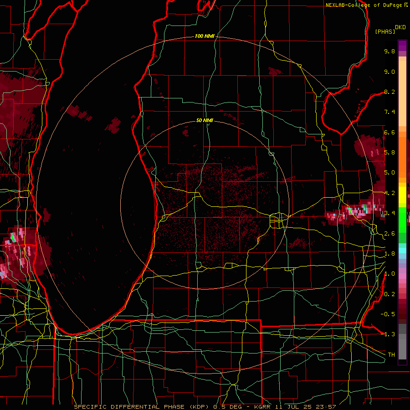Click the 6.6 scale value
Image resolution: width=410 pixels, height=410 pixels.
389,132
